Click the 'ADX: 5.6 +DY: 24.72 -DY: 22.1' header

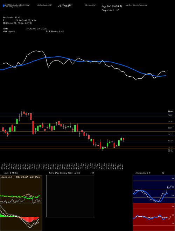coord(21,177)
